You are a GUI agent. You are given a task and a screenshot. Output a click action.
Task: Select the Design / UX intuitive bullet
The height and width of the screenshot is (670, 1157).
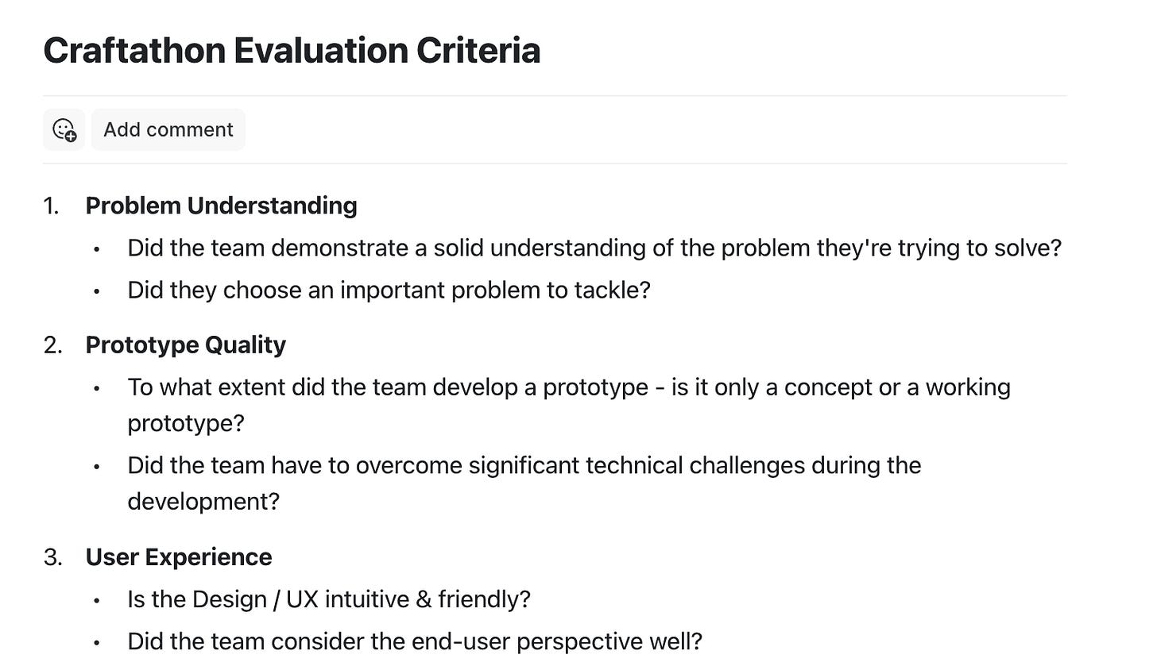[331, 599]
